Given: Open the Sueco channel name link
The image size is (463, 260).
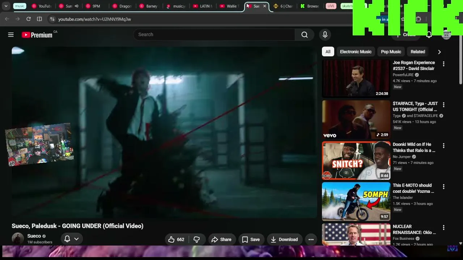Looking at the screenshot, I should click(34, 236).
